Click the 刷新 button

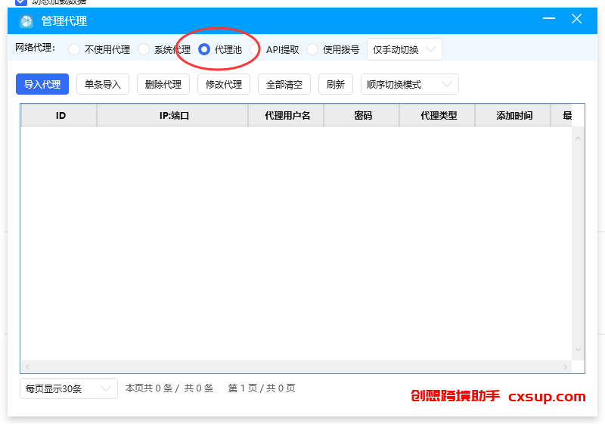click(x=336, y=84)
